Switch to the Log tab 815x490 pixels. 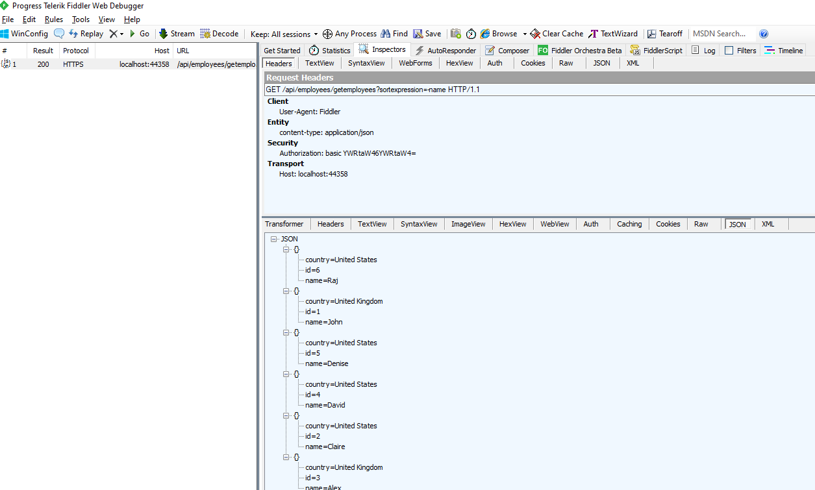pyautogui.click(x=703, y=51)
